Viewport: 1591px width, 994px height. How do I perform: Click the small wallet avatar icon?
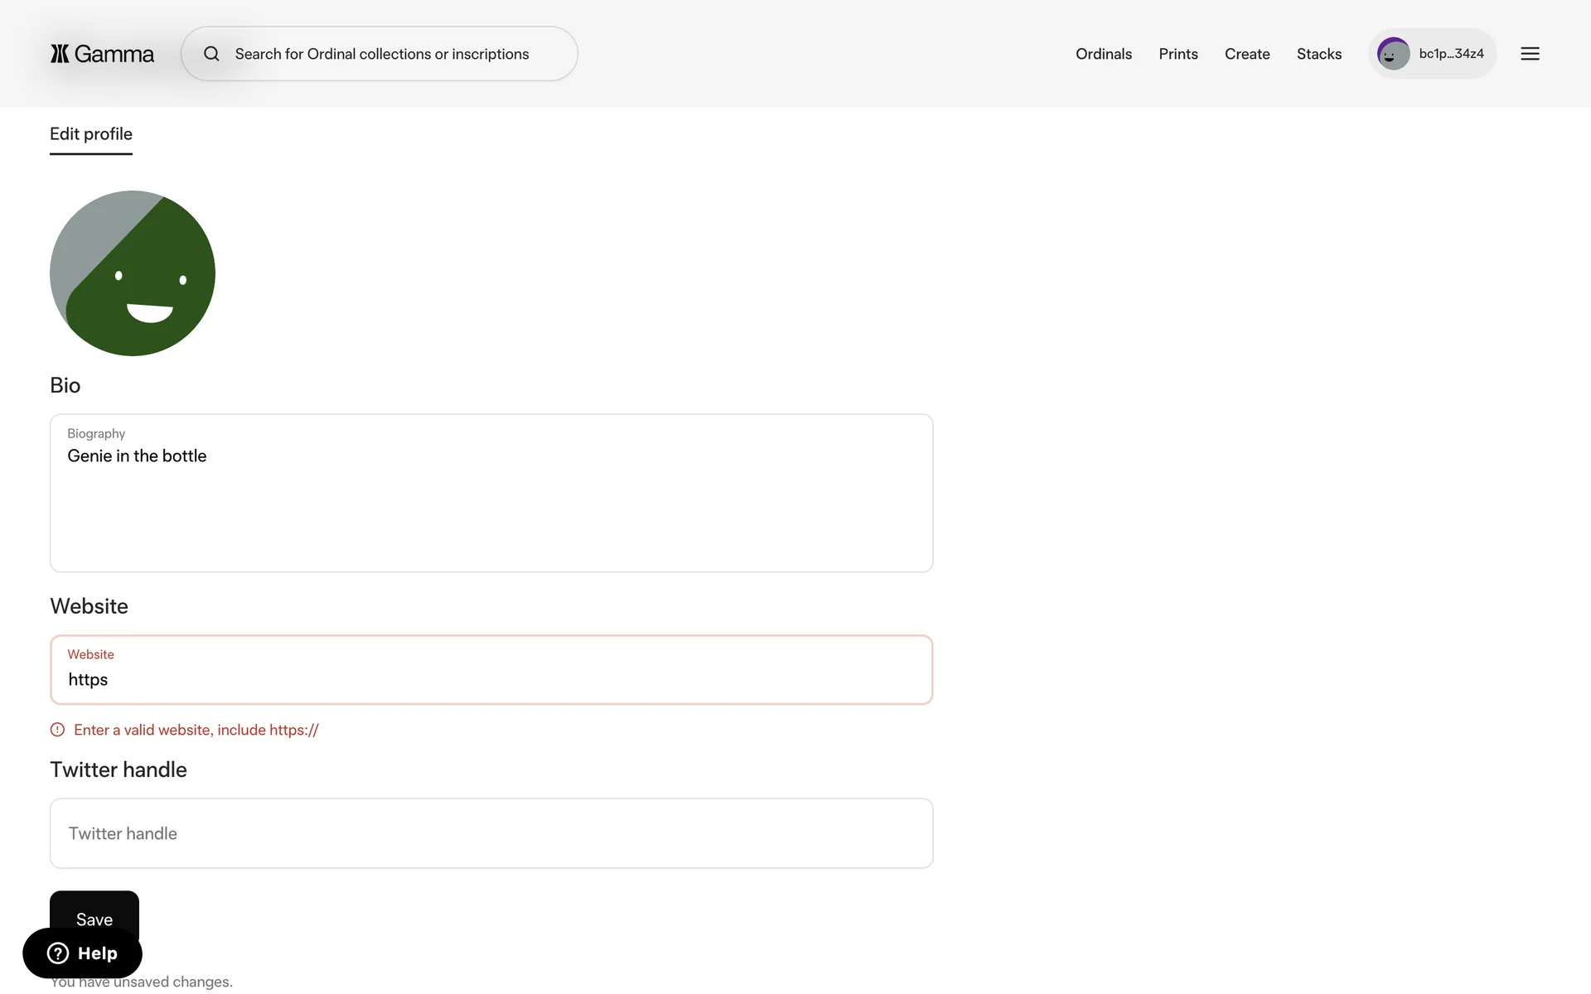pos(1393,54)
